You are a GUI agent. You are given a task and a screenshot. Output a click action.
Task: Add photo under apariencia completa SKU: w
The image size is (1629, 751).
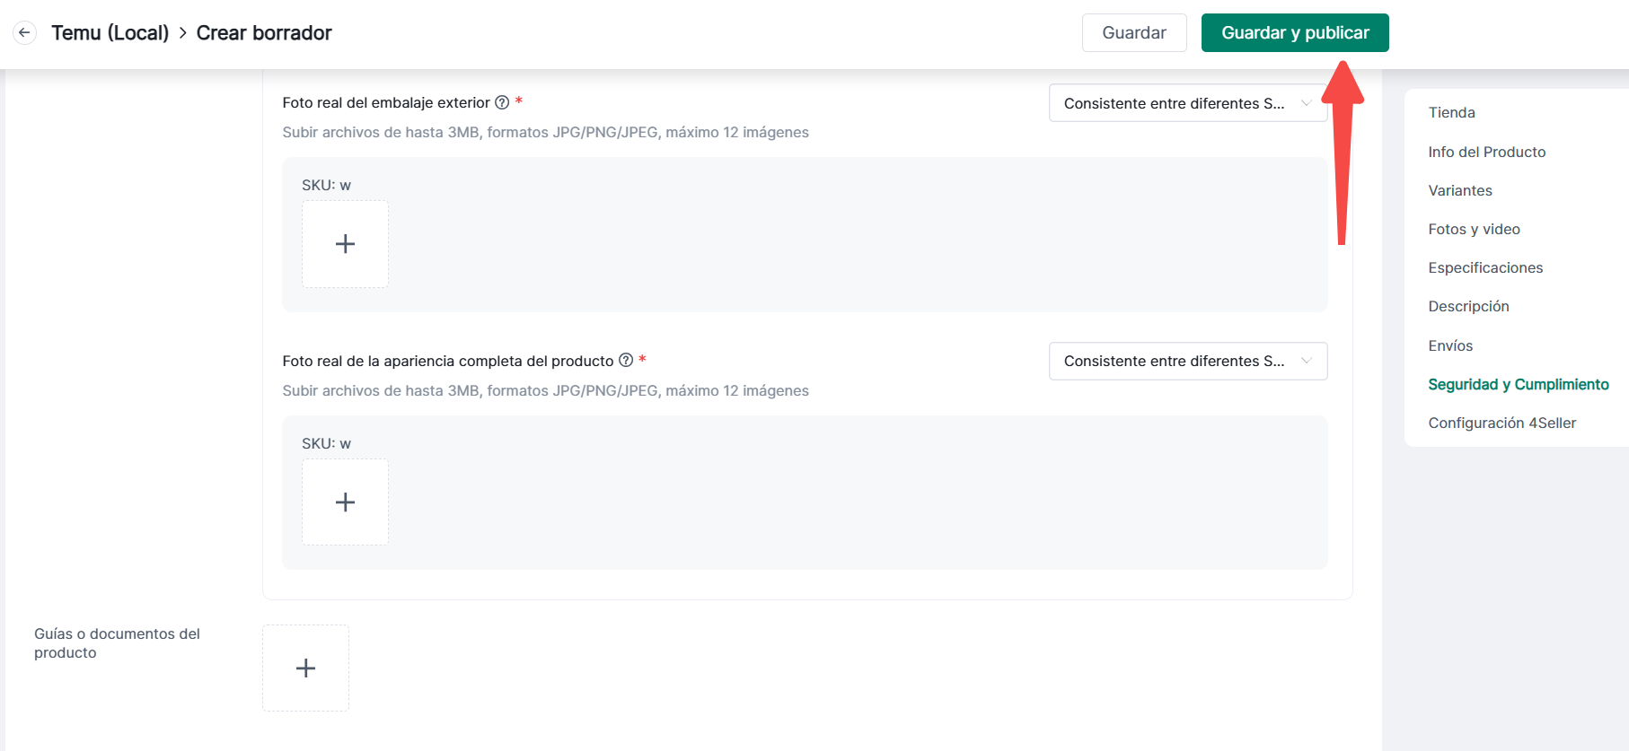[345, 502]
